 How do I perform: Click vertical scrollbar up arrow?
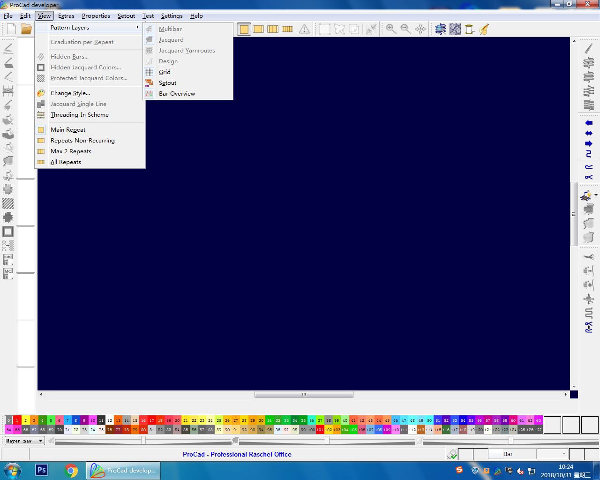[574, 41]
